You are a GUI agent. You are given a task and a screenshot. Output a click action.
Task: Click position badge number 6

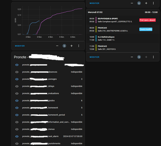point(139,3)
